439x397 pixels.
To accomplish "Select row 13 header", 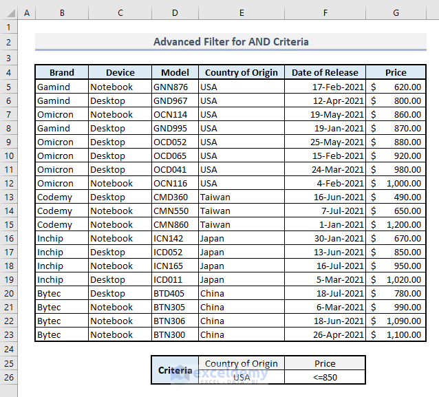I will 9,197.
